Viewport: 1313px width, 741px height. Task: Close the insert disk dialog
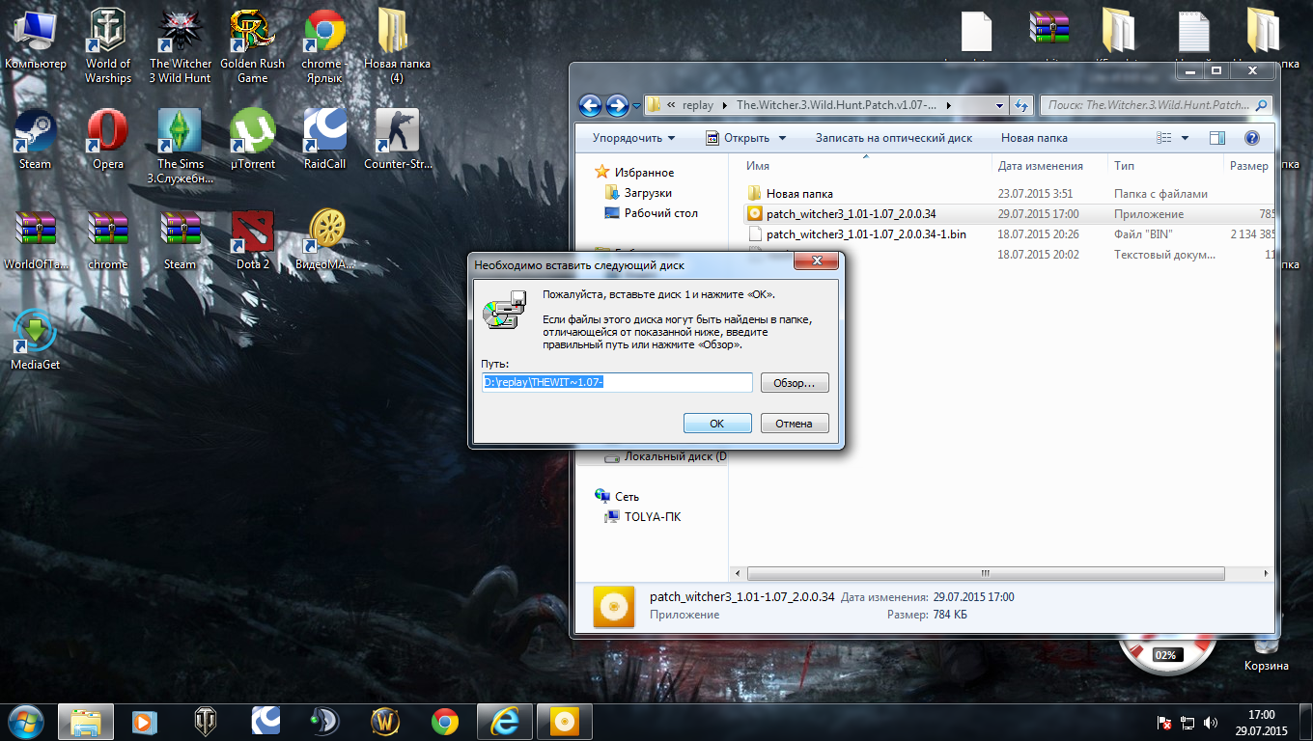coord(816,261)
